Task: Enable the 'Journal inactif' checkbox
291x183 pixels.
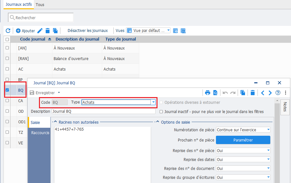Action: pos(161,111)
